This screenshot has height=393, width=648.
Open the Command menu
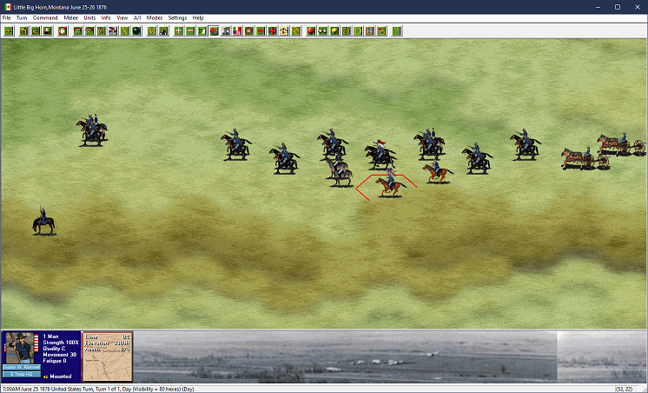point(45,17)
